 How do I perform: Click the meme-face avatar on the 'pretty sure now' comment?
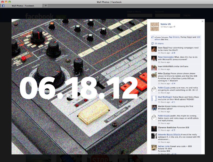click(x=154, y=89)
